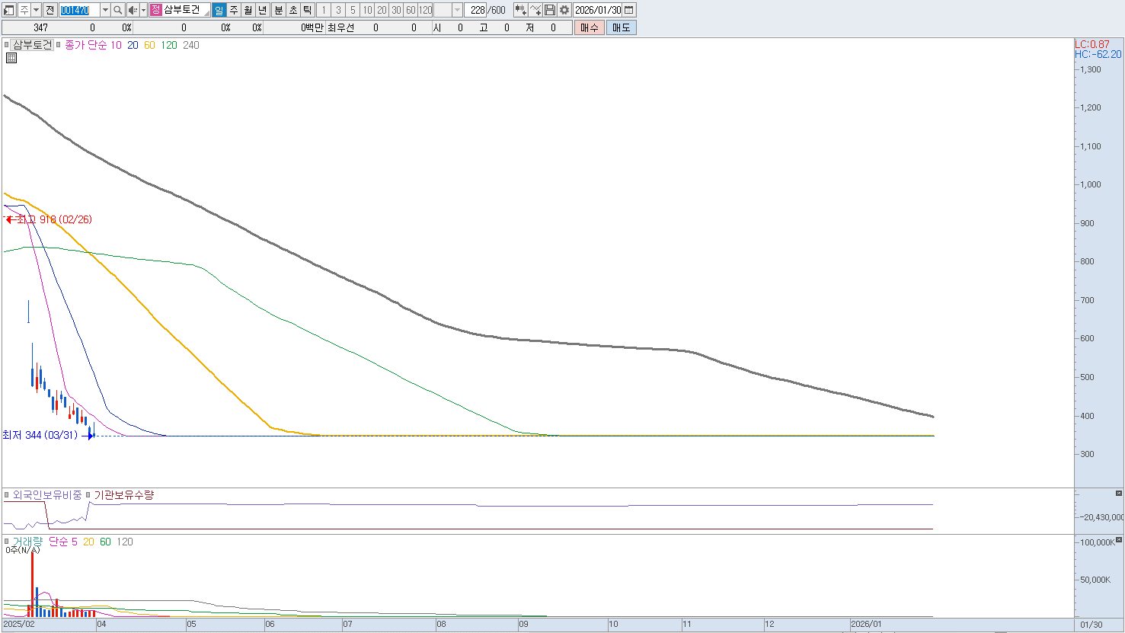Click the stock code input field 001470

(79, 10)
